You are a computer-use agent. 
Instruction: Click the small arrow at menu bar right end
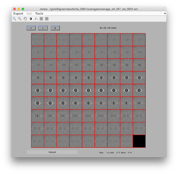coord(165,14)
